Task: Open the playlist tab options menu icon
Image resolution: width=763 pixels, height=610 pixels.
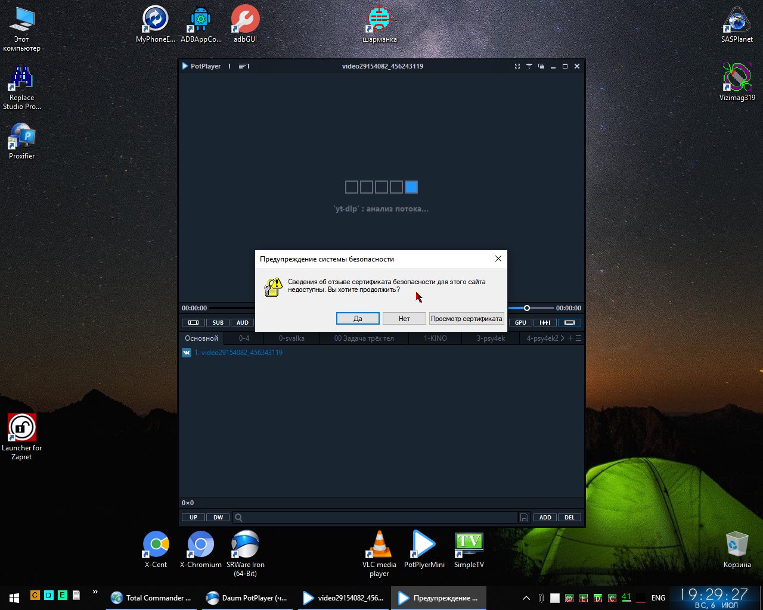Action: [x=578, y=338]
